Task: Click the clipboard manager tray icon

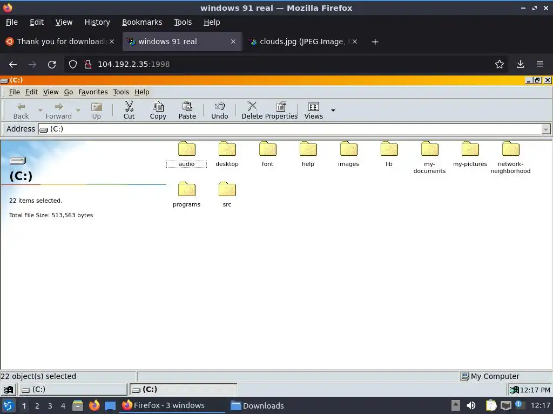Action: tap(491, 405)
